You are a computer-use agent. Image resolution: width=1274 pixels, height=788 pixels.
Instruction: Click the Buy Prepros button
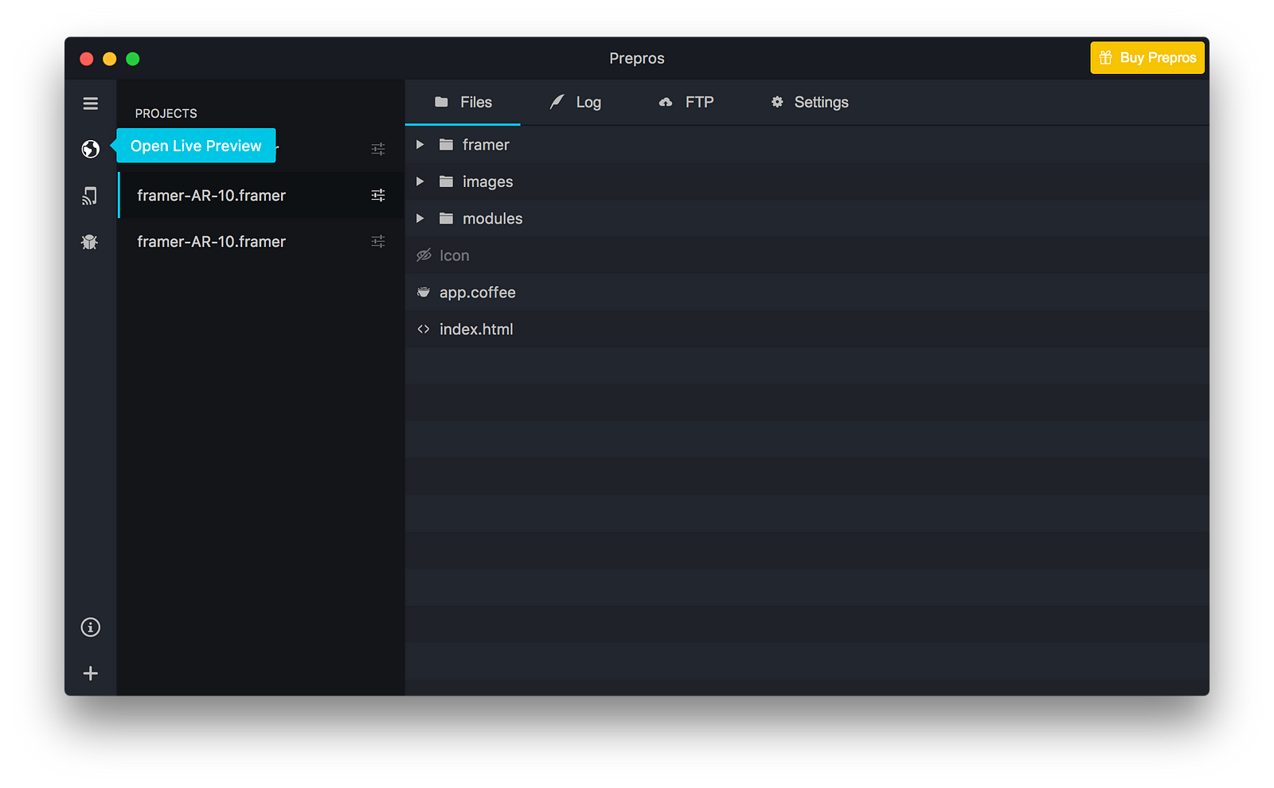coord(1147,57)
